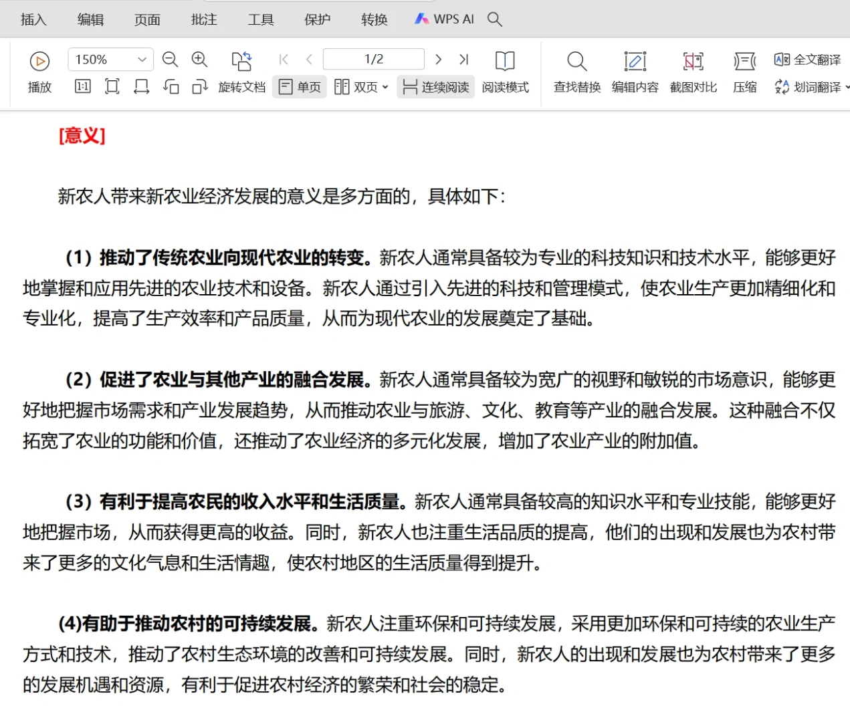Rotate the page counterclockwise
This screenshot has height=722, width=850.
[171, 87]
